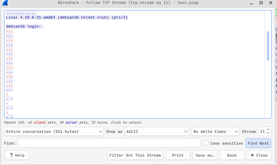This screenshot has width=277, height=165.
Task: Click Filter Out This Stream button
Action: [x=135, y=155]
